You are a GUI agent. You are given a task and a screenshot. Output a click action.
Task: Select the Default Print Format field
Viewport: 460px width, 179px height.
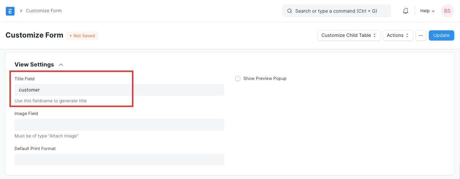coord(119,159)
